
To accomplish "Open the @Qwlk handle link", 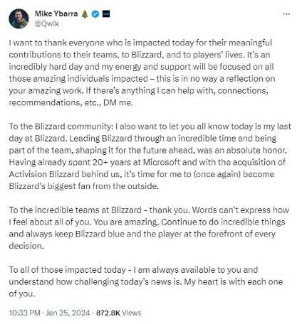I will (x=47, y=23).
